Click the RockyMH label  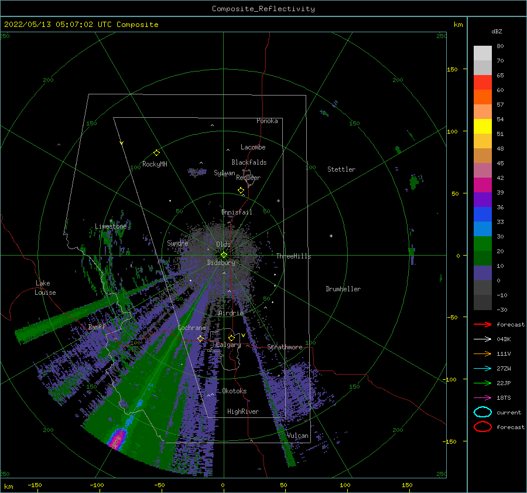[x=155, y=164]
